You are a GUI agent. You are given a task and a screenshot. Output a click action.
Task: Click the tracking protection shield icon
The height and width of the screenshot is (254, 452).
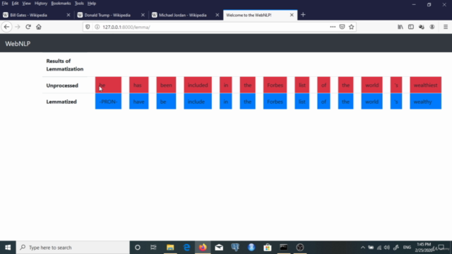(x=88, y=27)
